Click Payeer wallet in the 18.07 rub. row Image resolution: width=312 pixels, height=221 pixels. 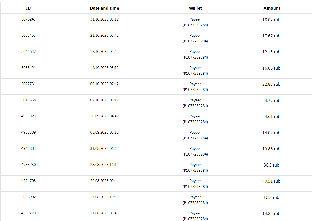(x=195, y=20)
